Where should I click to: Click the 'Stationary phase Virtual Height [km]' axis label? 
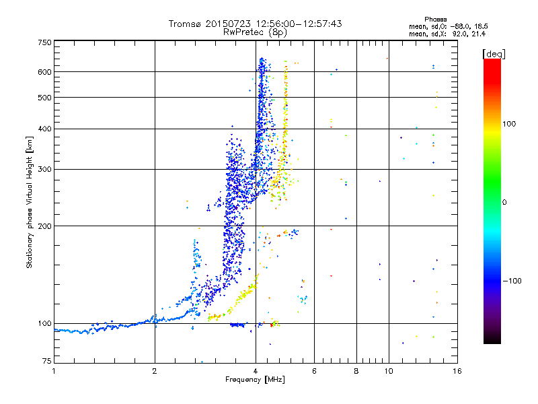pos(30,202)
